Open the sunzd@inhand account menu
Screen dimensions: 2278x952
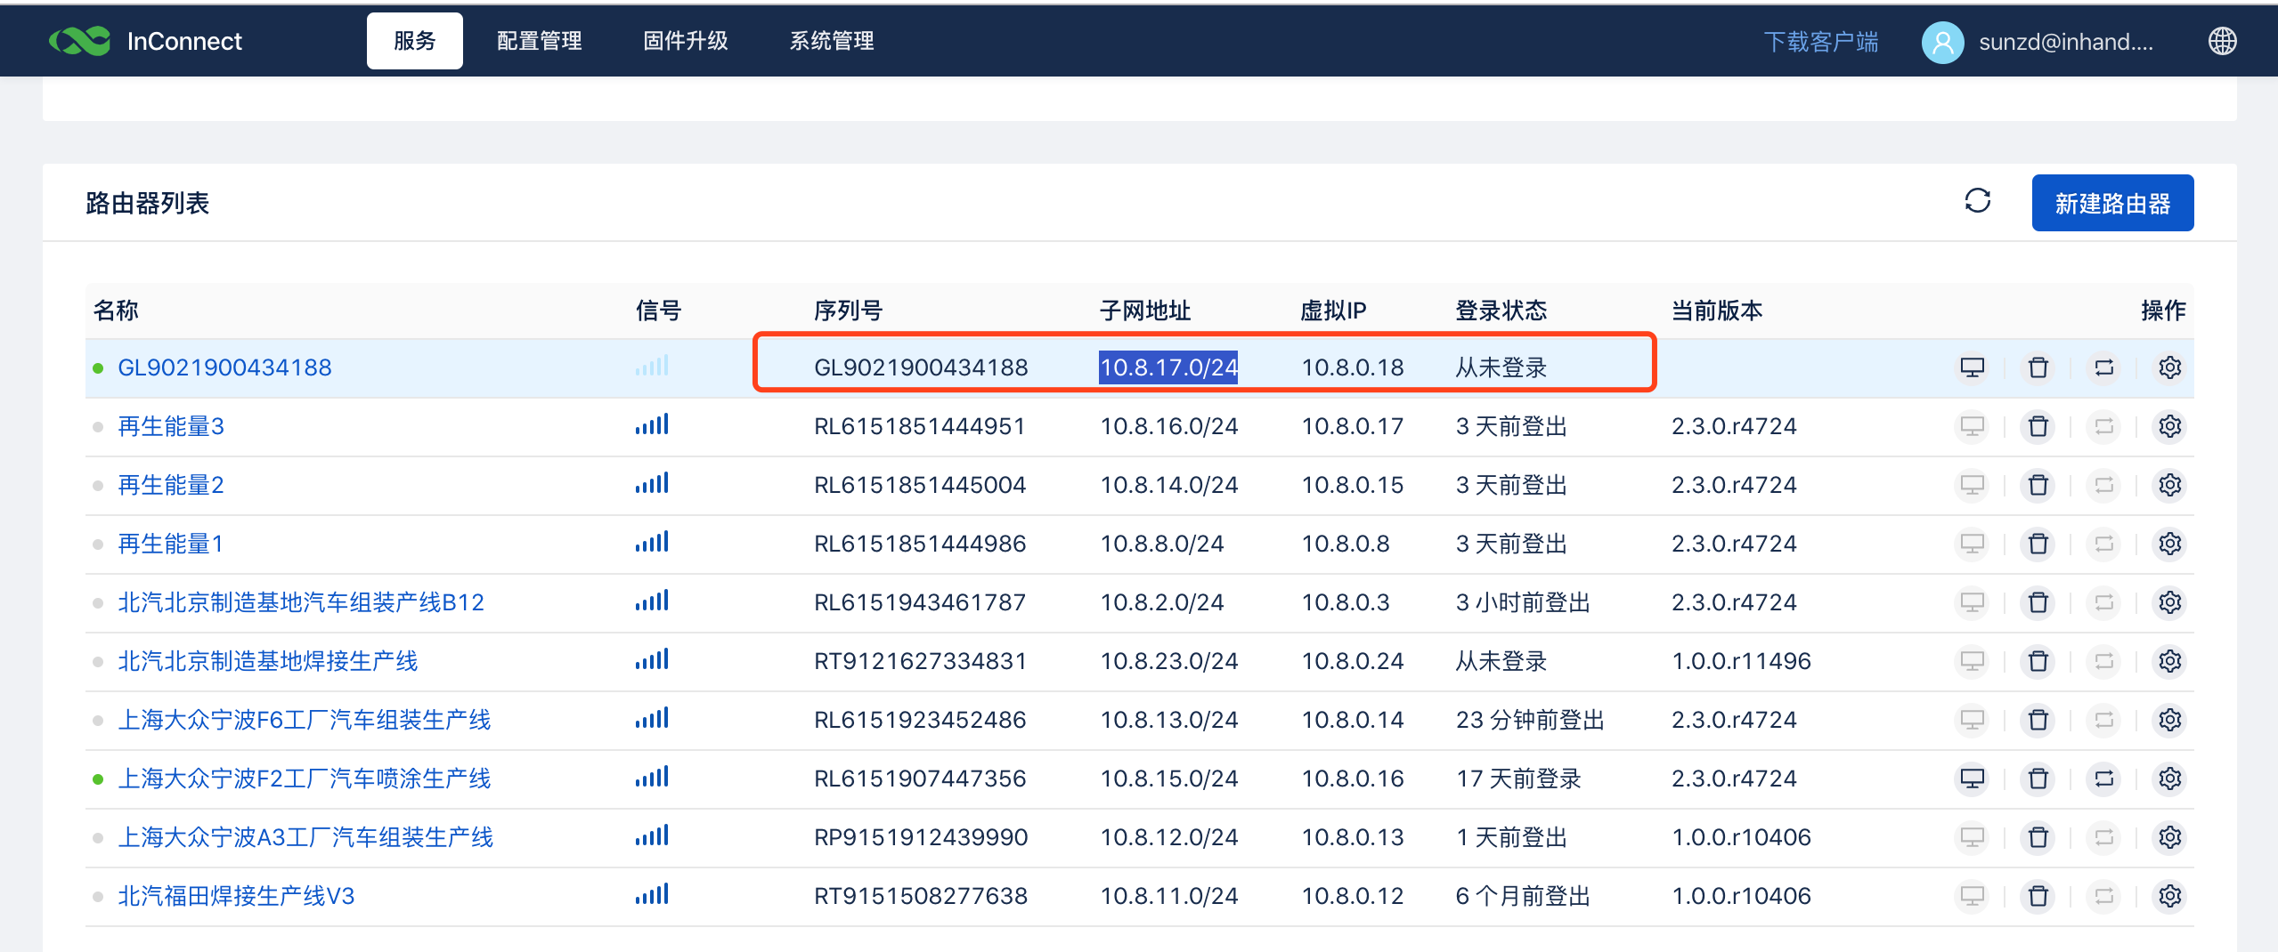2065,42
